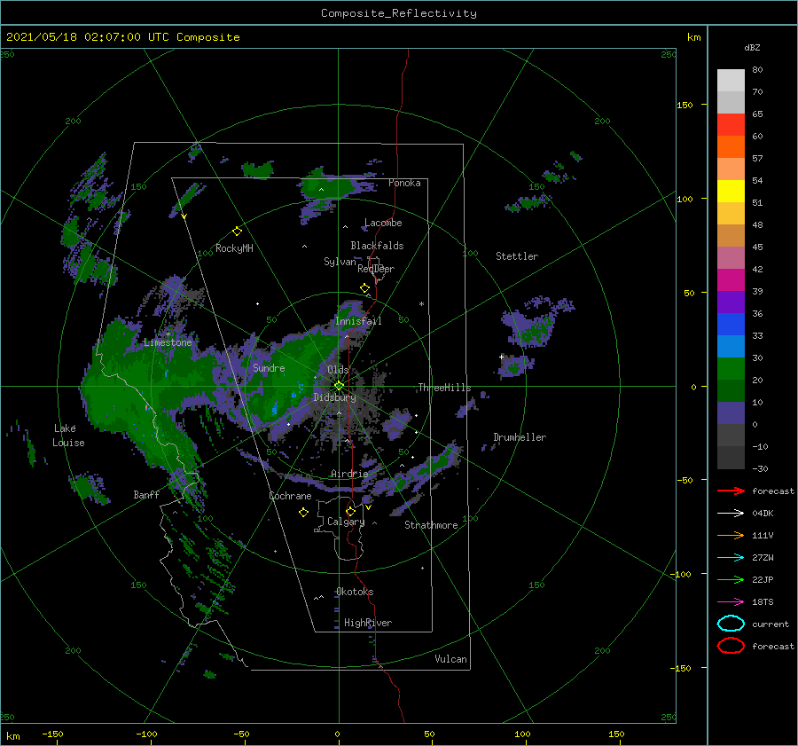Click the magenta 18TS arrow in the legend

731,601
